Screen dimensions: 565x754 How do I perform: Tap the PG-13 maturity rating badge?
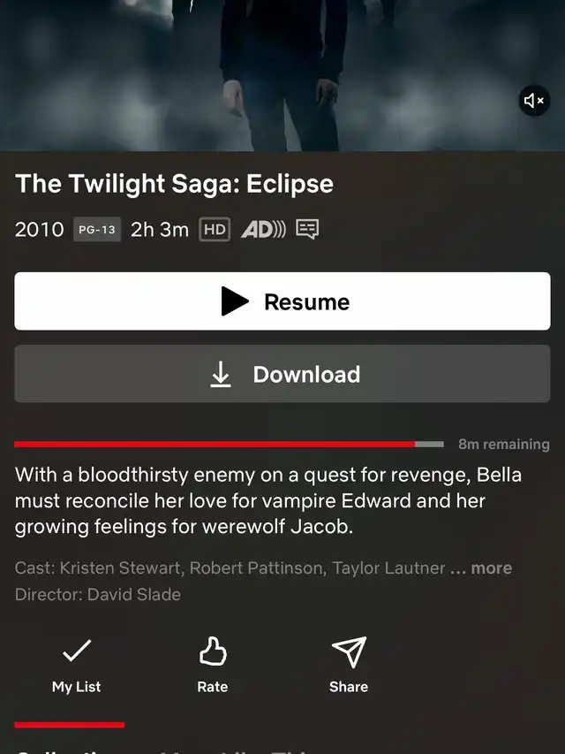click(97, 229)
